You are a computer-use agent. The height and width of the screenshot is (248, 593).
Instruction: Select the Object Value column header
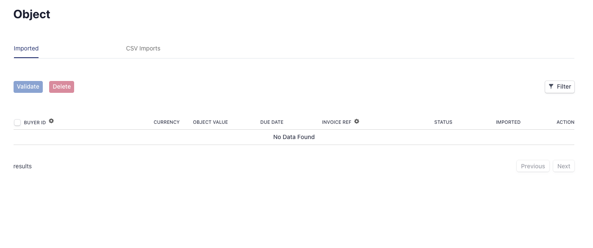pyautogui.click(x=211, y=122)
